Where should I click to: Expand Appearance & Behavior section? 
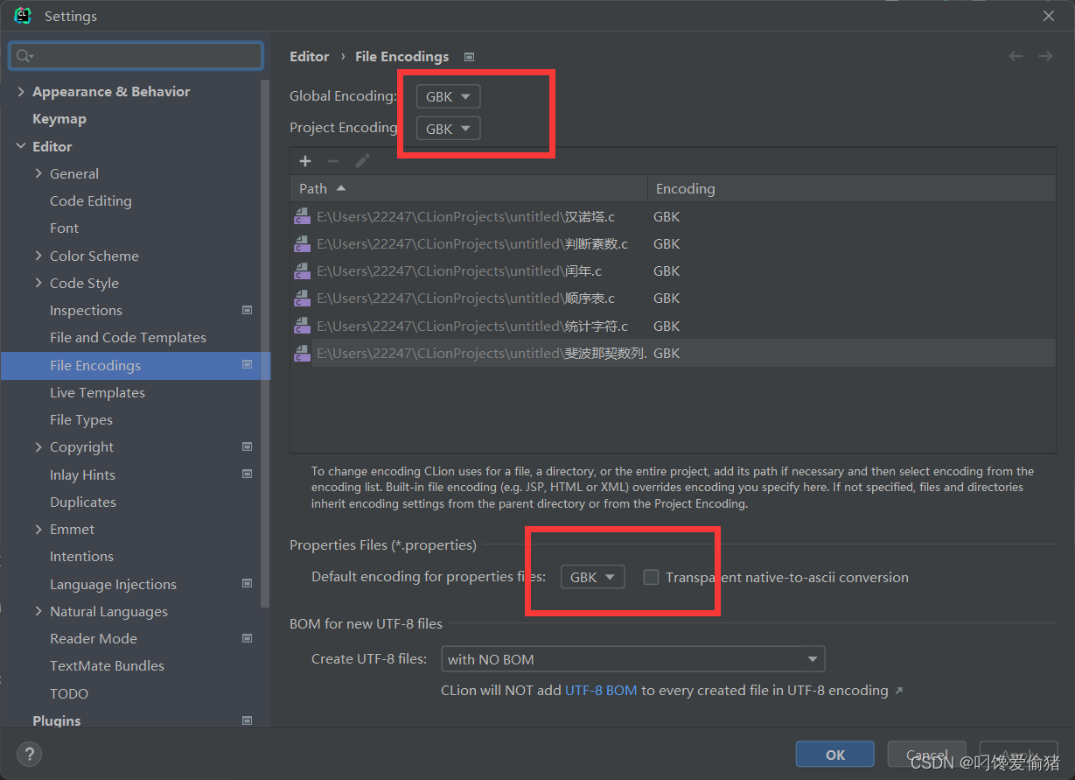click(21, 91)
